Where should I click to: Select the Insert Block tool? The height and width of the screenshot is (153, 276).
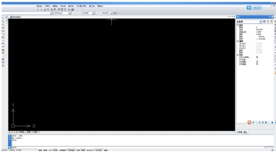[3, 50]
